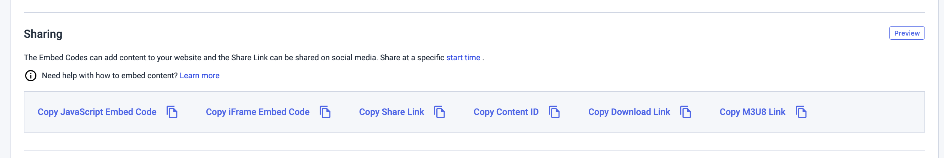Open the 'Learn more' embed help link

point(200,76)
